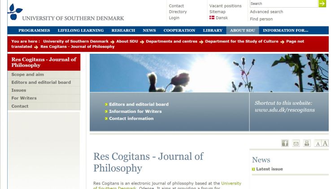Screen dimensions: 335x189
Task: Open Scope and aim in sidebar
Action: click(x=44, y=74)
